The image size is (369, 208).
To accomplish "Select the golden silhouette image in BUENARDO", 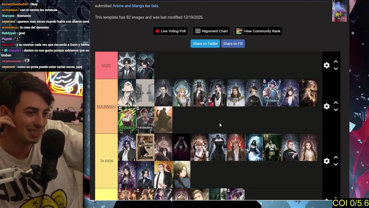I will click(x=163, y=120).
